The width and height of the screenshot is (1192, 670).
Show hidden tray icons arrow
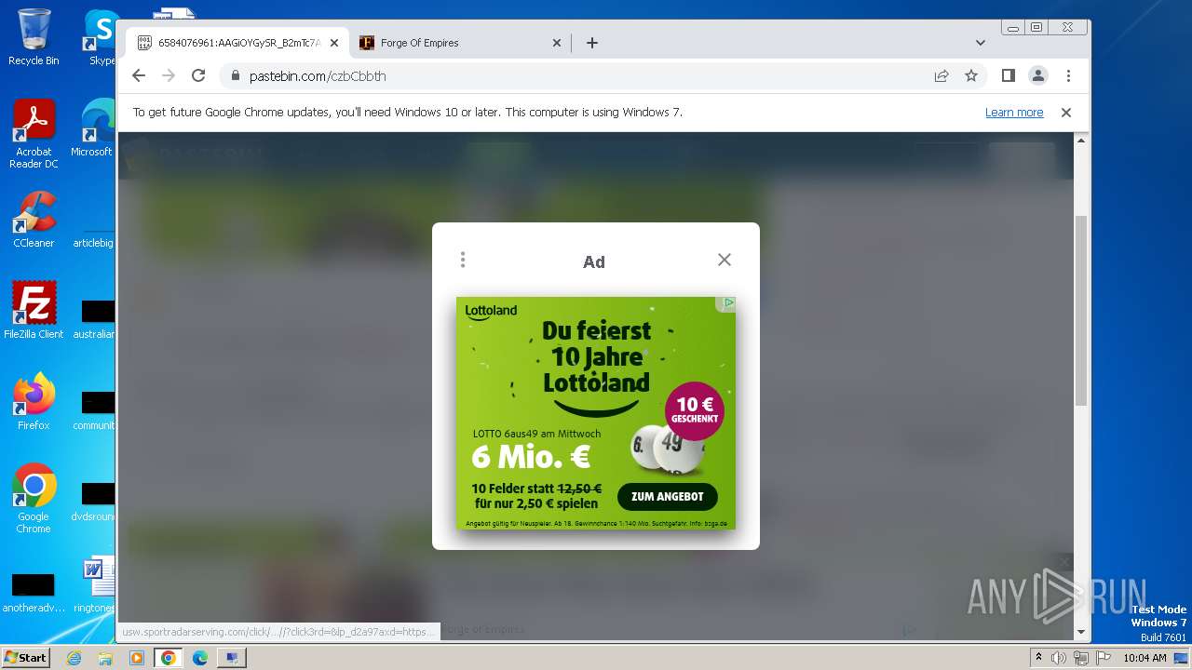click(x=1038, y=657)
